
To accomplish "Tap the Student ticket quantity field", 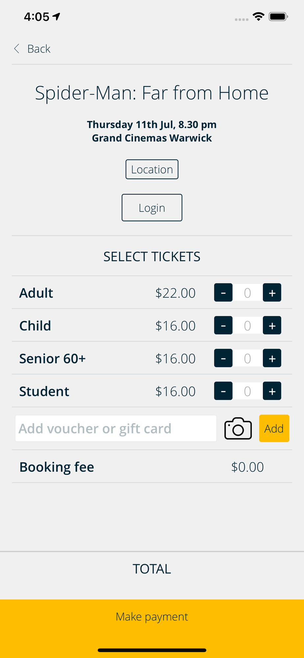I will (247, 391).
